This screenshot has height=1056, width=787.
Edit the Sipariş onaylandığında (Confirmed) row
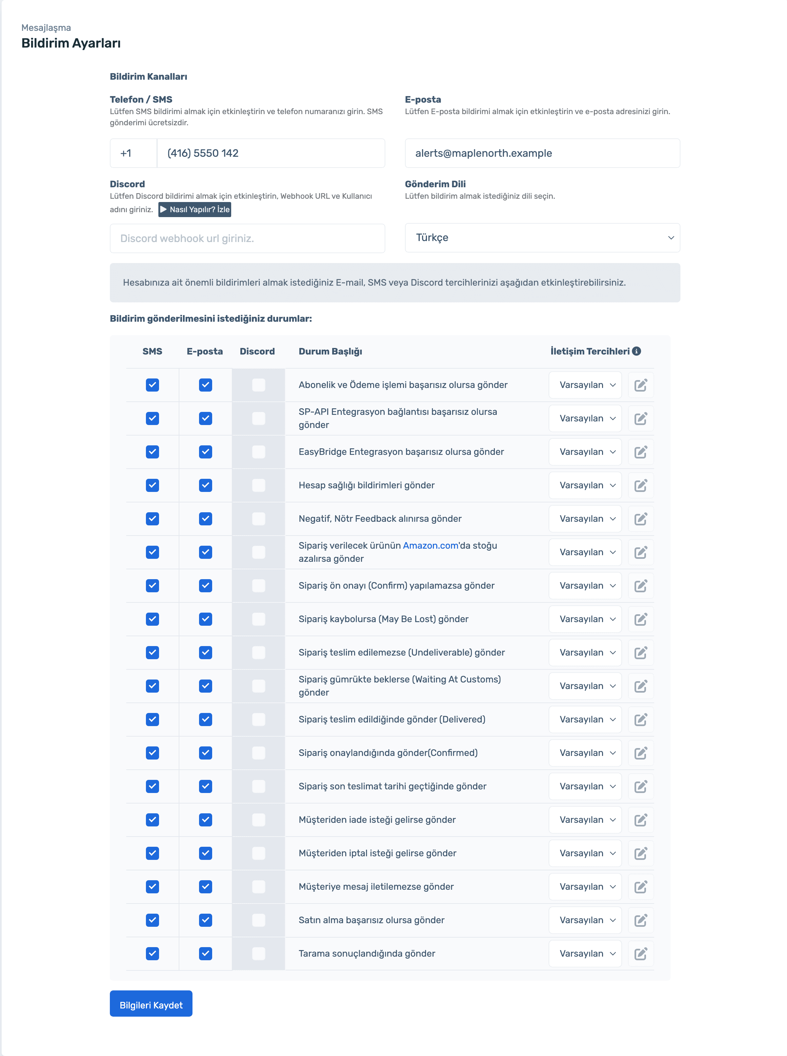click(x=640, y=753)
